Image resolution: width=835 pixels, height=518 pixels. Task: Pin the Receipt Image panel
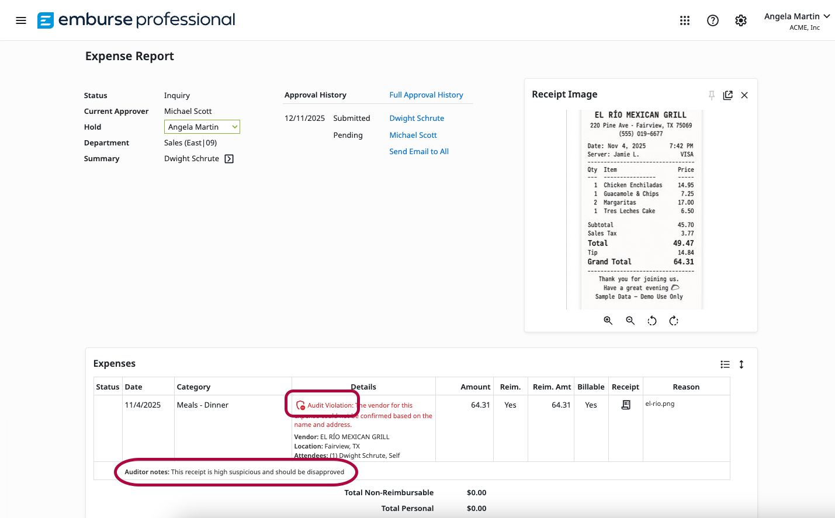(x=711, y=95)
